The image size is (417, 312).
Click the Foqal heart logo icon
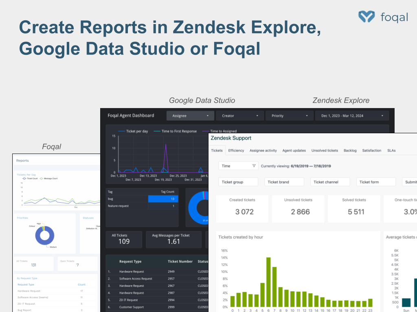click(x=366, y=17)
